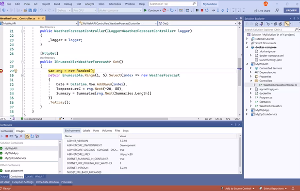This screenshot has height=191, width=300.
Task: Stop debugging with the red square
Action: click(x=202, y=10)
